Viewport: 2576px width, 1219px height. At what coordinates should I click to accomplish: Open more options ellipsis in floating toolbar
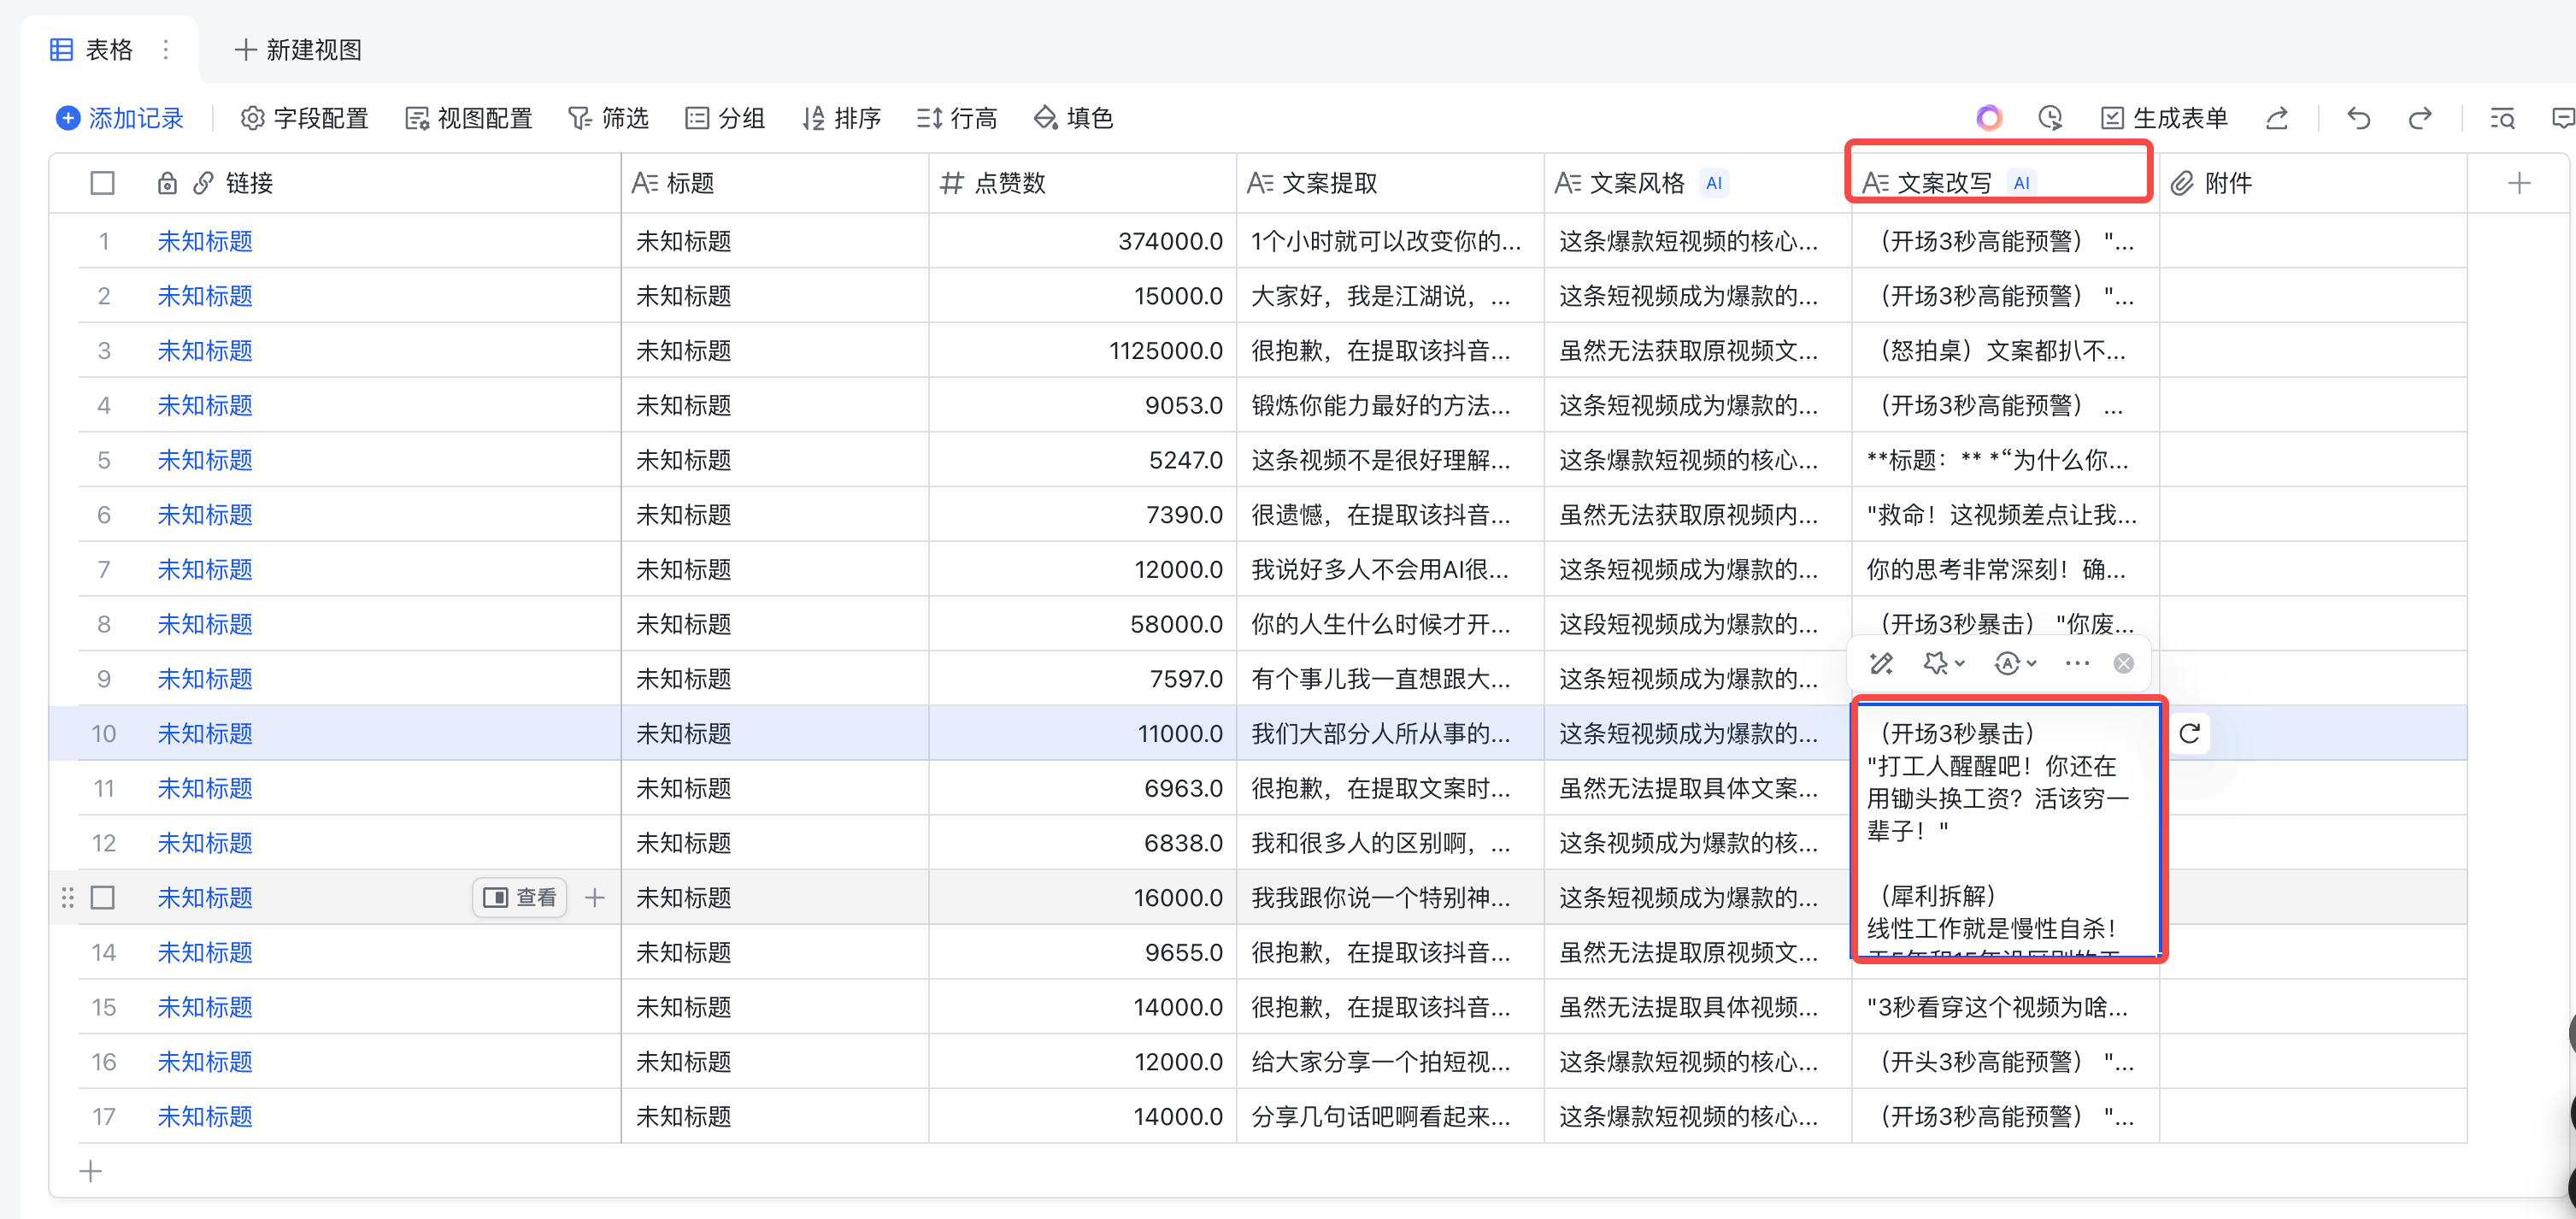click(2077, 663)
